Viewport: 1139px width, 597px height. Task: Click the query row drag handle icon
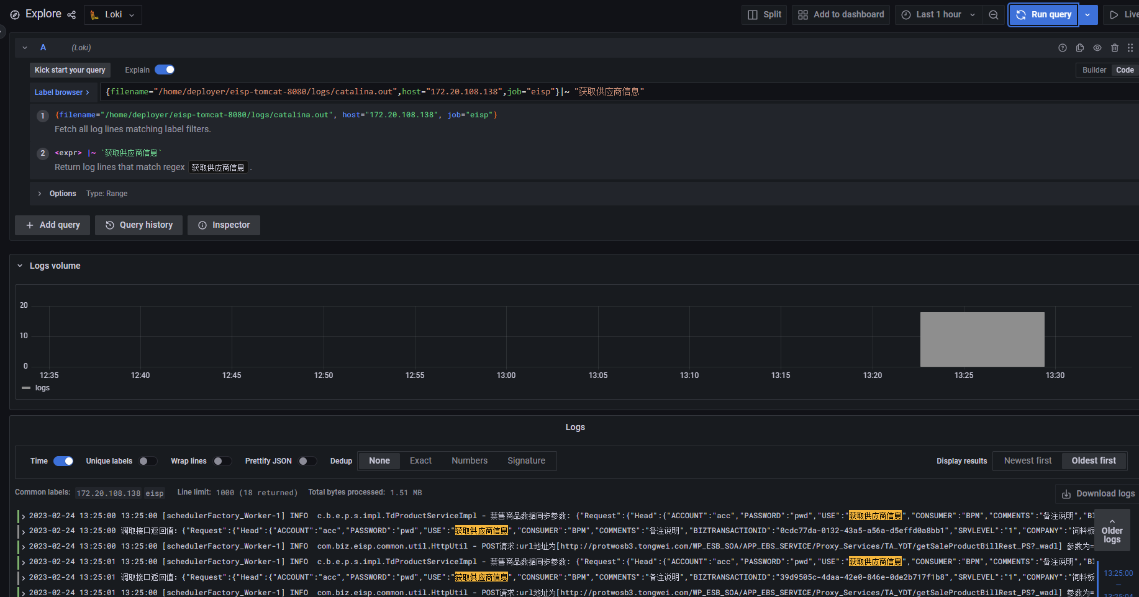click(x=1130, y=48)
